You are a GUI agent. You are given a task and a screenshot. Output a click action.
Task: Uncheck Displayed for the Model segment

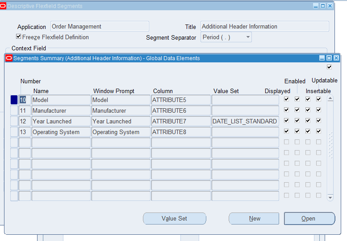click(x=286, y=99)
